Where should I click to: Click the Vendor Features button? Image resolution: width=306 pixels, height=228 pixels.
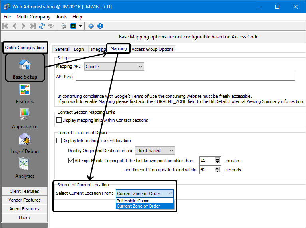24,200
